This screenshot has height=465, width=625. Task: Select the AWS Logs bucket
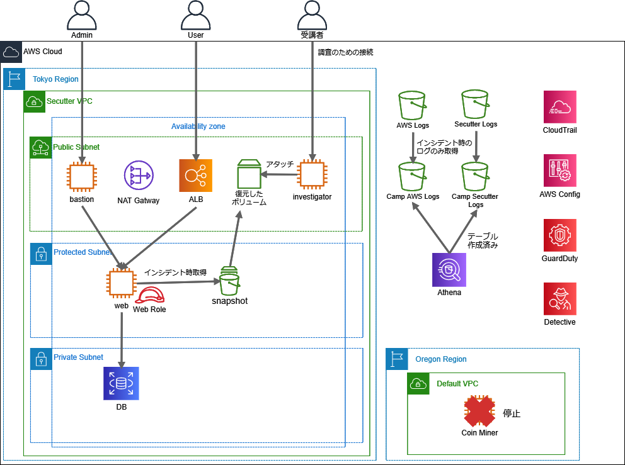(x=413, y=104)
